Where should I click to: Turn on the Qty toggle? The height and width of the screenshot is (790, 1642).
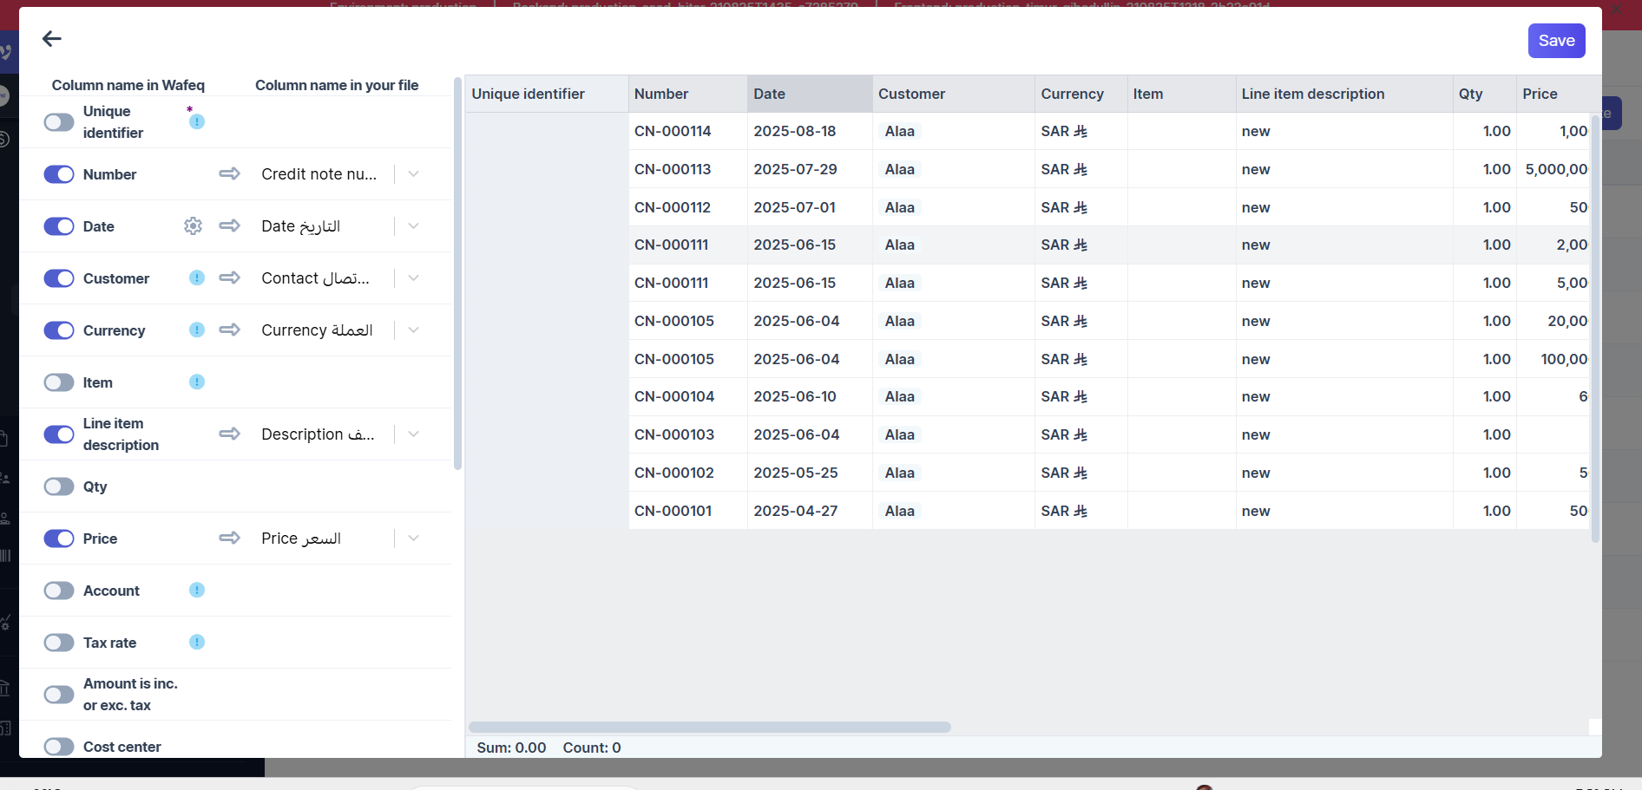click(x=59, y=486)
